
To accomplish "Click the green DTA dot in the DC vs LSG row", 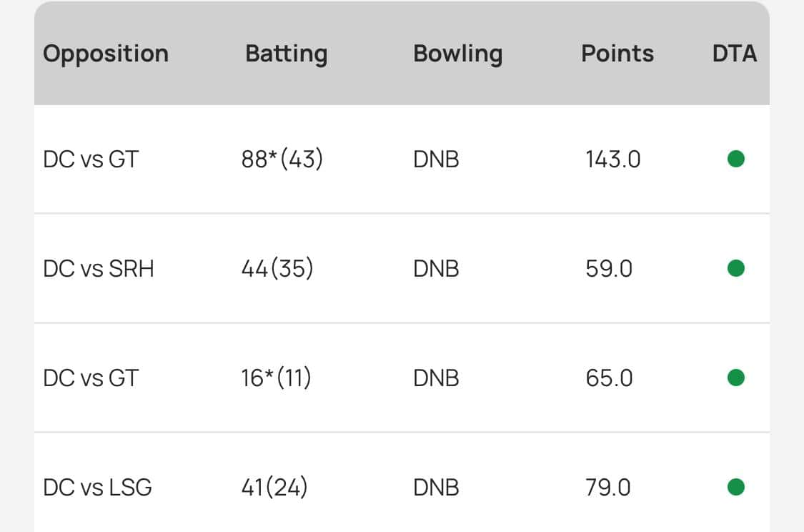I will point(735,488).
